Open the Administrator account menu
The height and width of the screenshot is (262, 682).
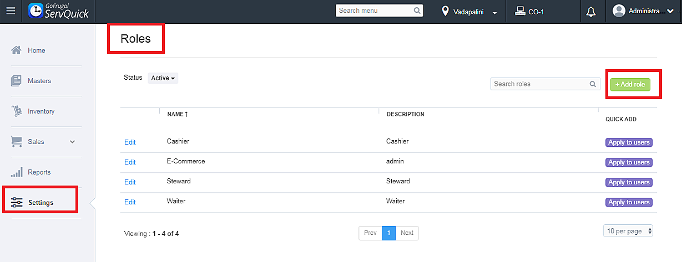coord(644,11)
